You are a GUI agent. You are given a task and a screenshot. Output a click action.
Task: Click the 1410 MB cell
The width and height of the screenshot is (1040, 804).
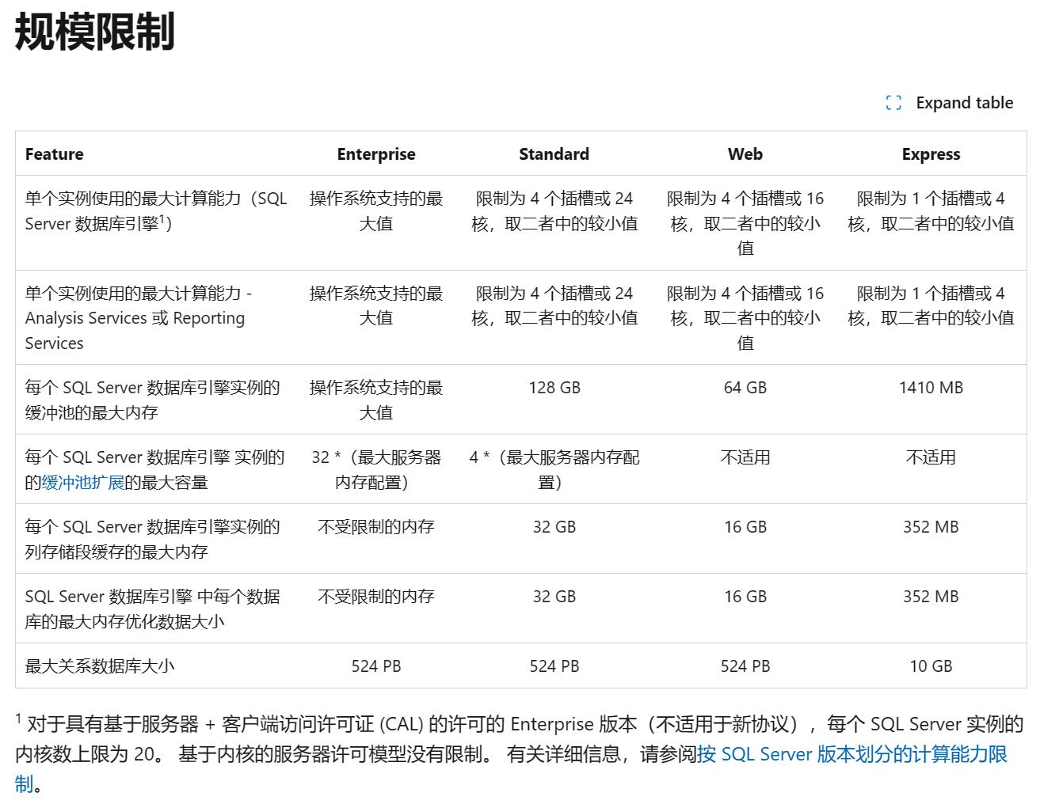[931, 388]
